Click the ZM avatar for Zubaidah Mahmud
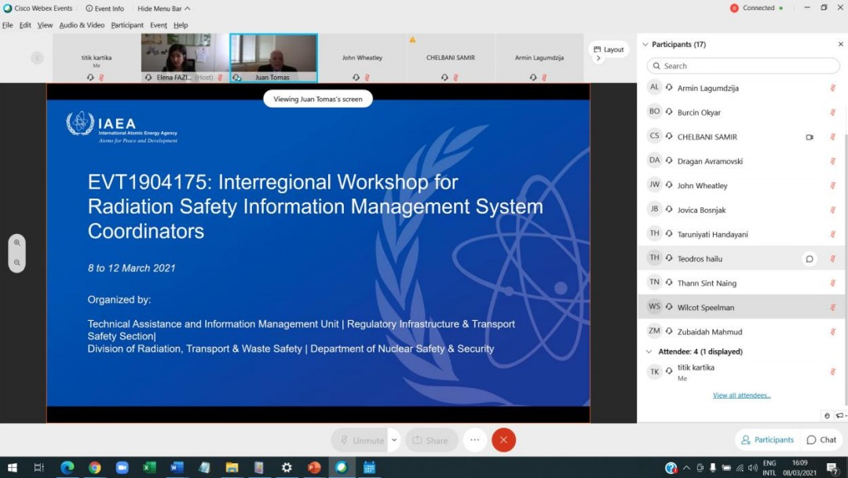Image resolution: width=848 pixels, height=478 pixels. pos(654,330)
